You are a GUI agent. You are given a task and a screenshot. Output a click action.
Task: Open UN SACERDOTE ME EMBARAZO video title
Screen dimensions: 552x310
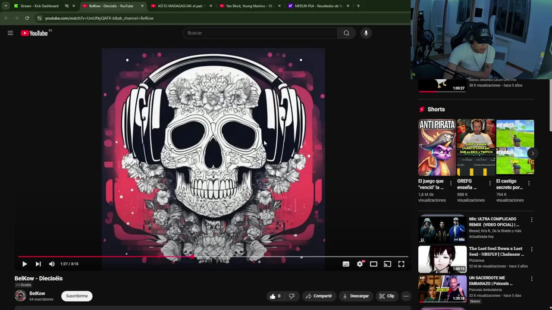[491, 281]
